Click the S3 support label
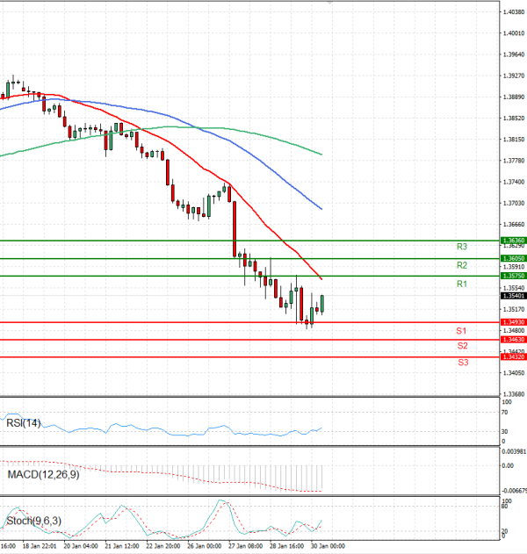This screenshot has height=554, width=527. coord(462,362)
